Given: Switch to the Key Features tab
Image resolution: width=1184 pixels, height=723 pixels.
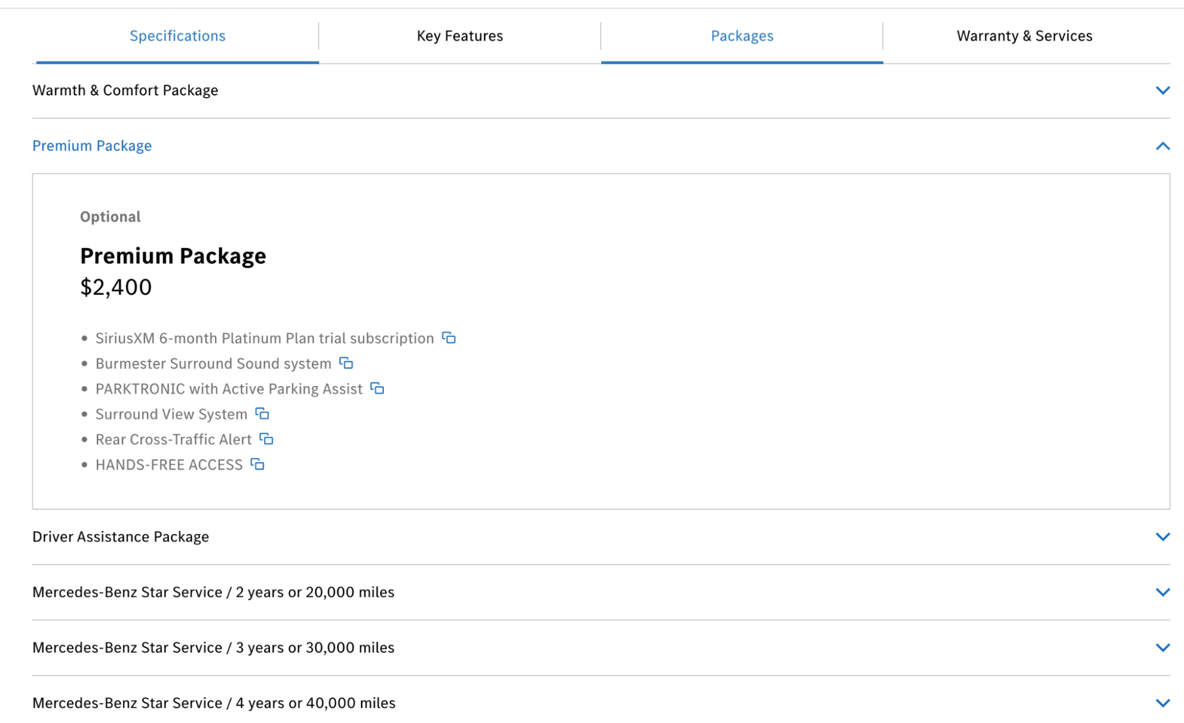Looking at the screenshot, I should click(460, 36).
